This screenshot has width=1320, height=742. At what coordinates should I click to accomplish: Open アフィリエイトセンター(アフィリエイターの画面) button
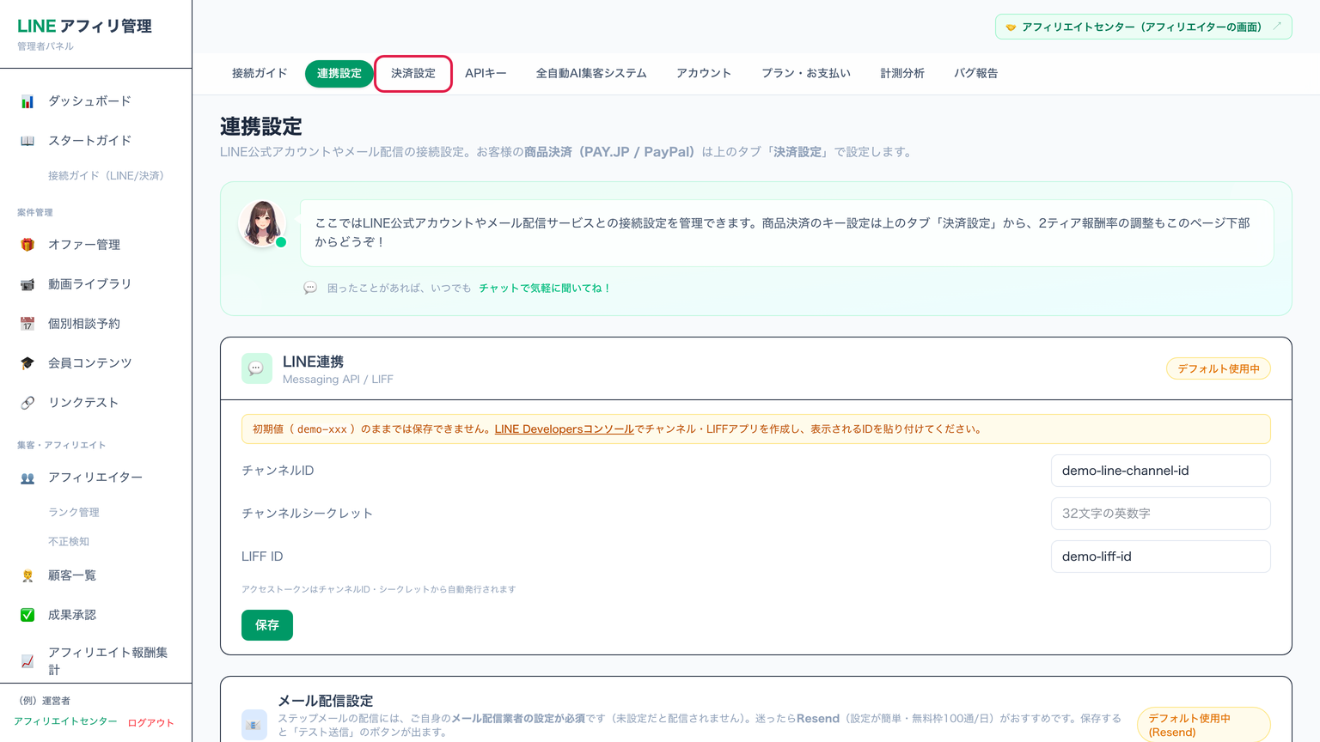click(x=1143, y=27)
